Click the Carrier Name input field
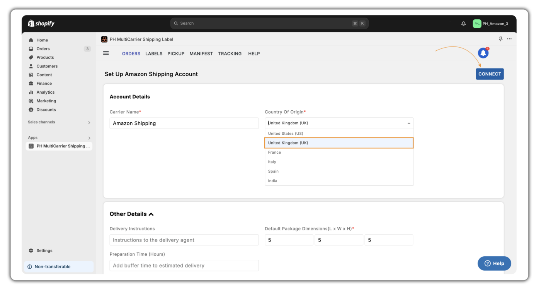The height and width of the screenshot is (288, 541). click(x=184, y=123)
